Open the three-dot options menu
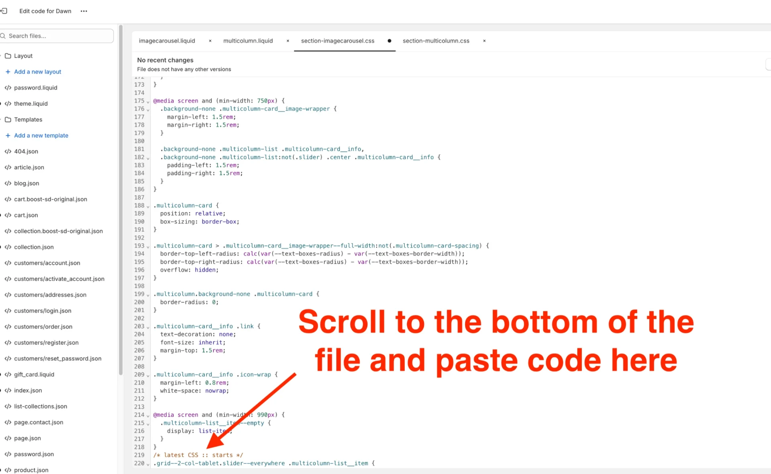Screen dimensions: 771x474 (84, 11)
